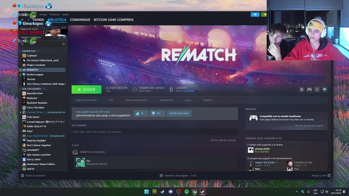
Task: Click the green JUGAR play button
Action: [x=86, y=90]
